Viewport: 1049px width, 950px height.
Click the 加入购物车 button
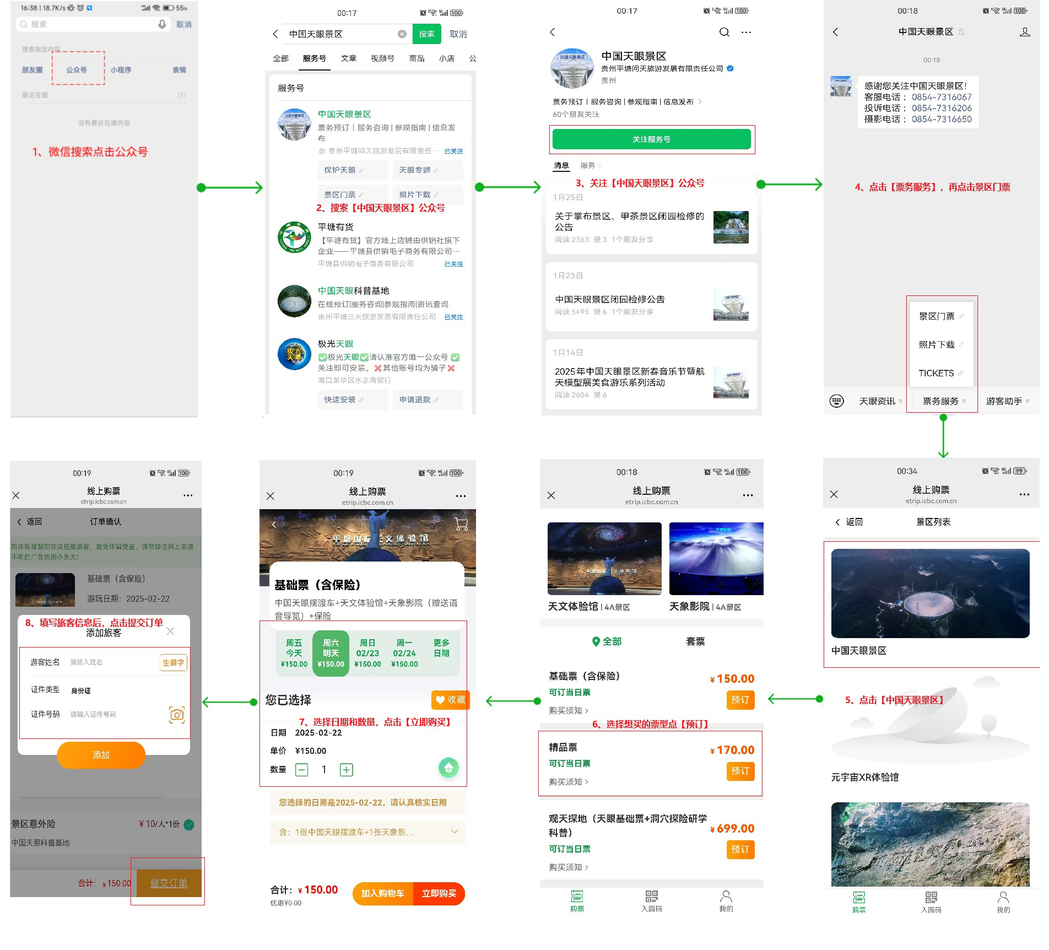383,893
